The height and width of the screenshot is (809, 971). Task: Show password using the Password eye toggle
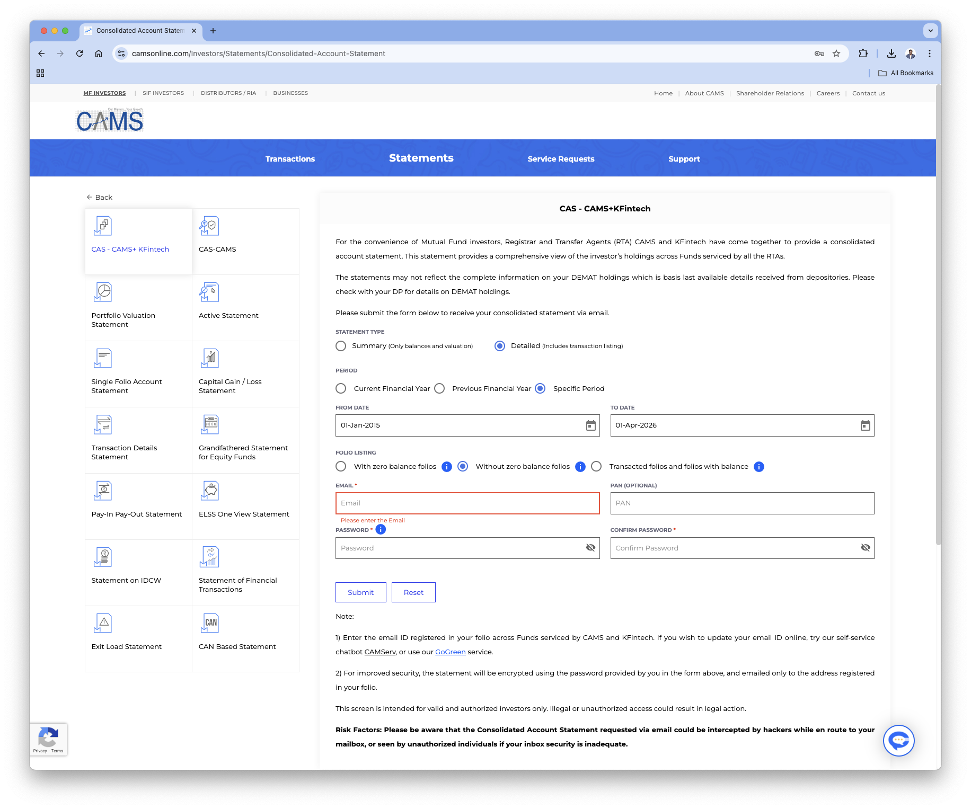coord(590,548)
